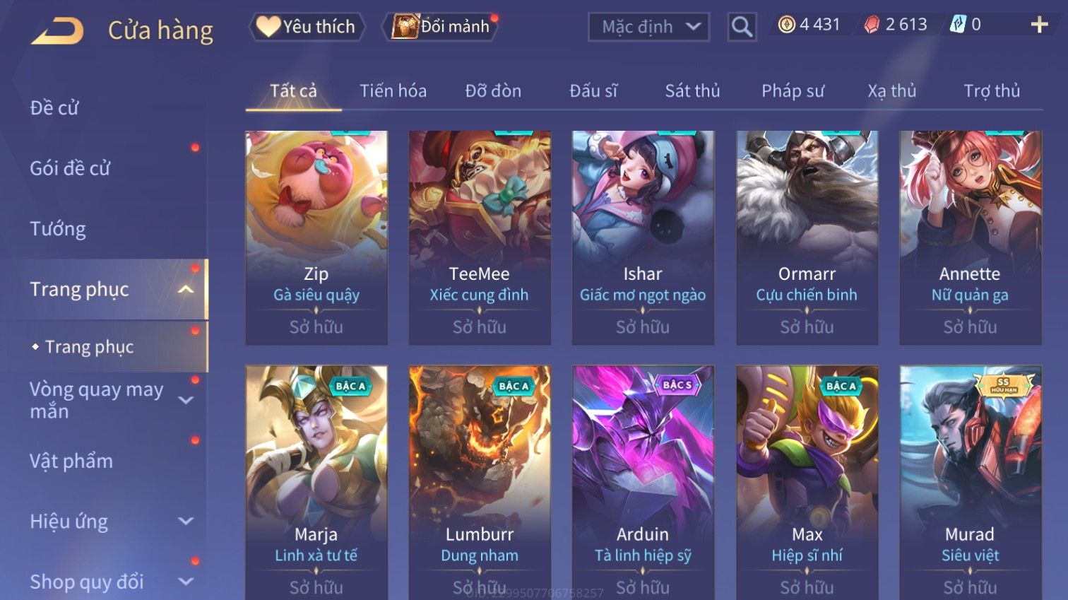Select the Ishar Giấc mơ ngọt ngào skin
Image resolution: width=1068 pixels, height=600 pixels.
coord(643,237)
